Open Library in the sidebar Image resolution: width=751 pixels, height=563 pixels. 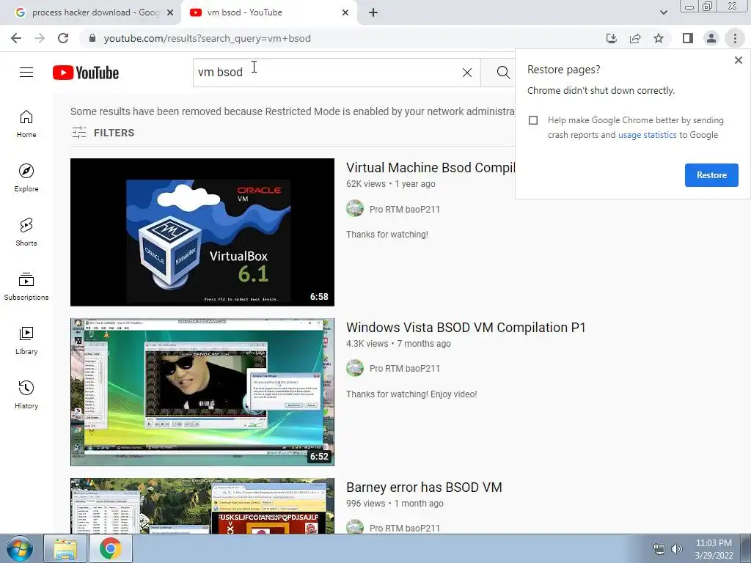26,340
